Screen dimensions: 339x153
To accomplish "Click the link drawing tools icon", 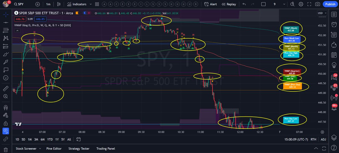I will [6, 139].
